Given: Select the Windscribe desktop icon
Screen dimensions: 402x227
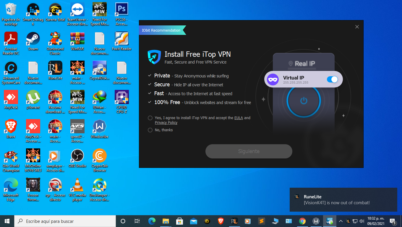Looking at the screenshot, I should (100, 129).
